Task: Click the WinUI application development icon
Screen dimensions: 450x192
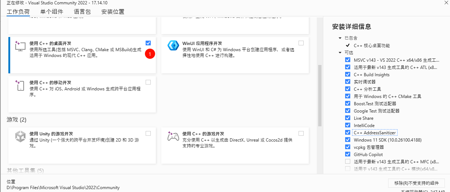Action: [173, 46]
